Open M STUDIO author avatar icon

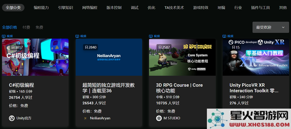(159, 118)
